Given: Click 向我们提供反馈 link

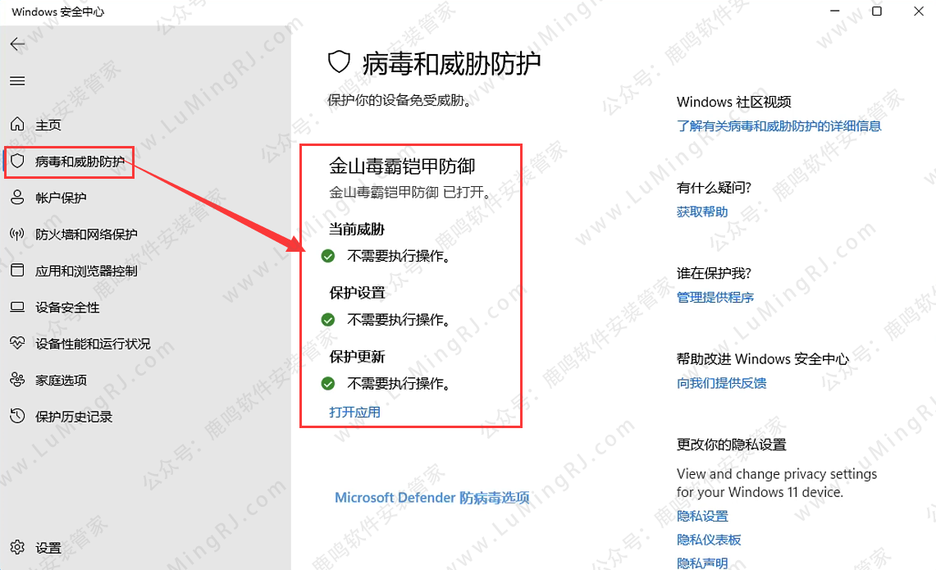Looking at the screenshot, I should [x=721, y=383].
